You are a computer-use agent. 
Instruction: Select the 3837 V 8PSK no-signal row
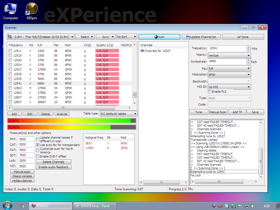[109, 143]
